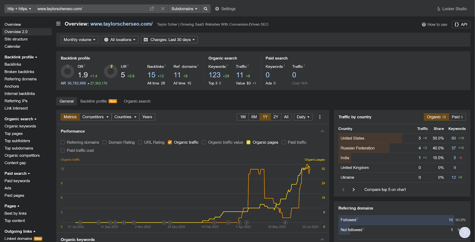Open Content gap report
This screenshot has width=475, height=242.
tap(15, 163)
